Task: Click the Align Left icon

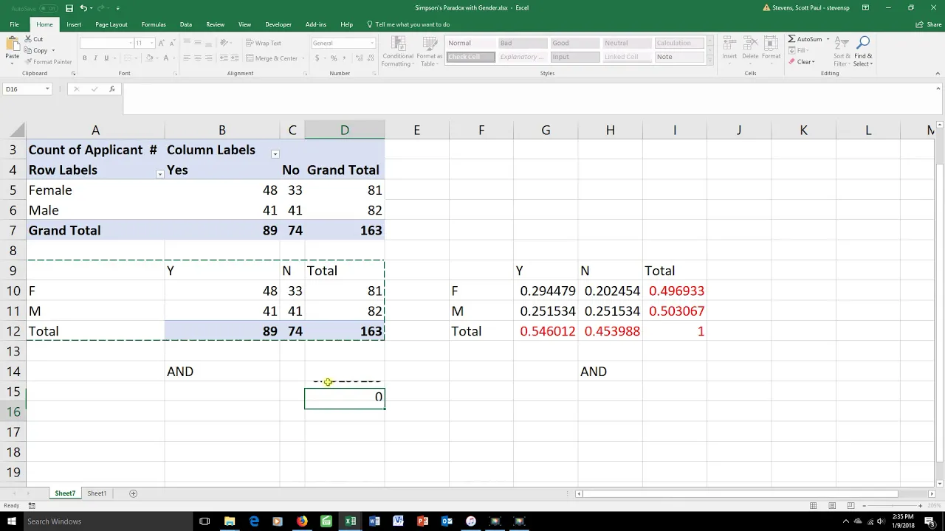Action: (187, 58)
